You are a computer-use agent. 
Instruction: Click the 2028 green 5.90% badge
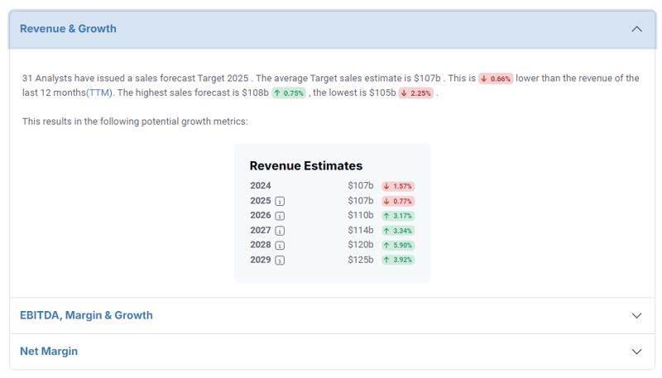[398, 245]
